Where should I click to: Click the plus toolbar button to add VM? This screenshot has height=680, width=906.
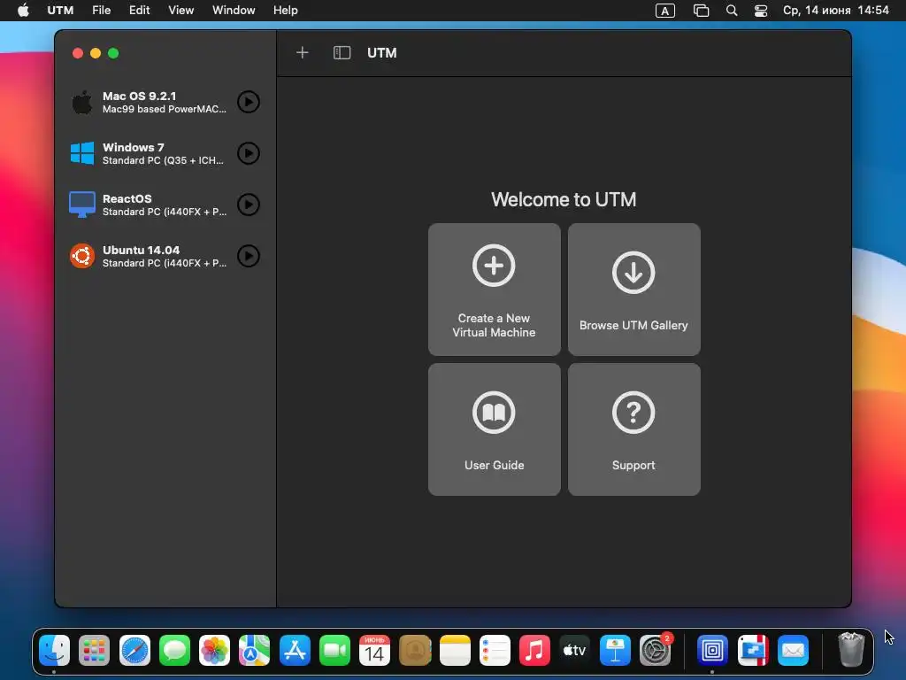(303, 52)
